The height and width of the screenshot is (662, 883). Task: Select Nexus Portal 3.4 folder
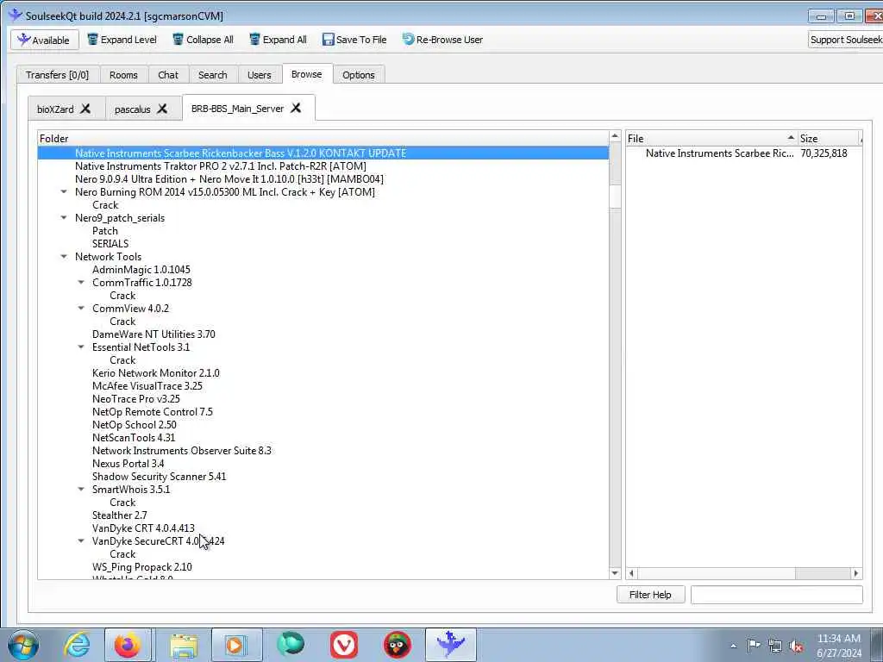tap(128, 464)
